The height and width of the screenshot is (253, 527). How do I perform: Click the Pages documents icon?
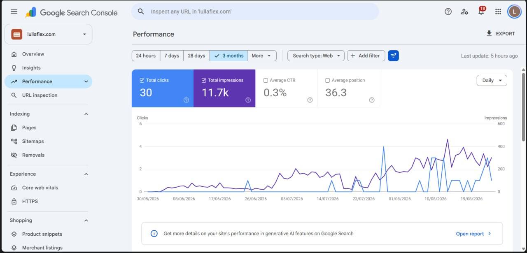pos(14,128)
